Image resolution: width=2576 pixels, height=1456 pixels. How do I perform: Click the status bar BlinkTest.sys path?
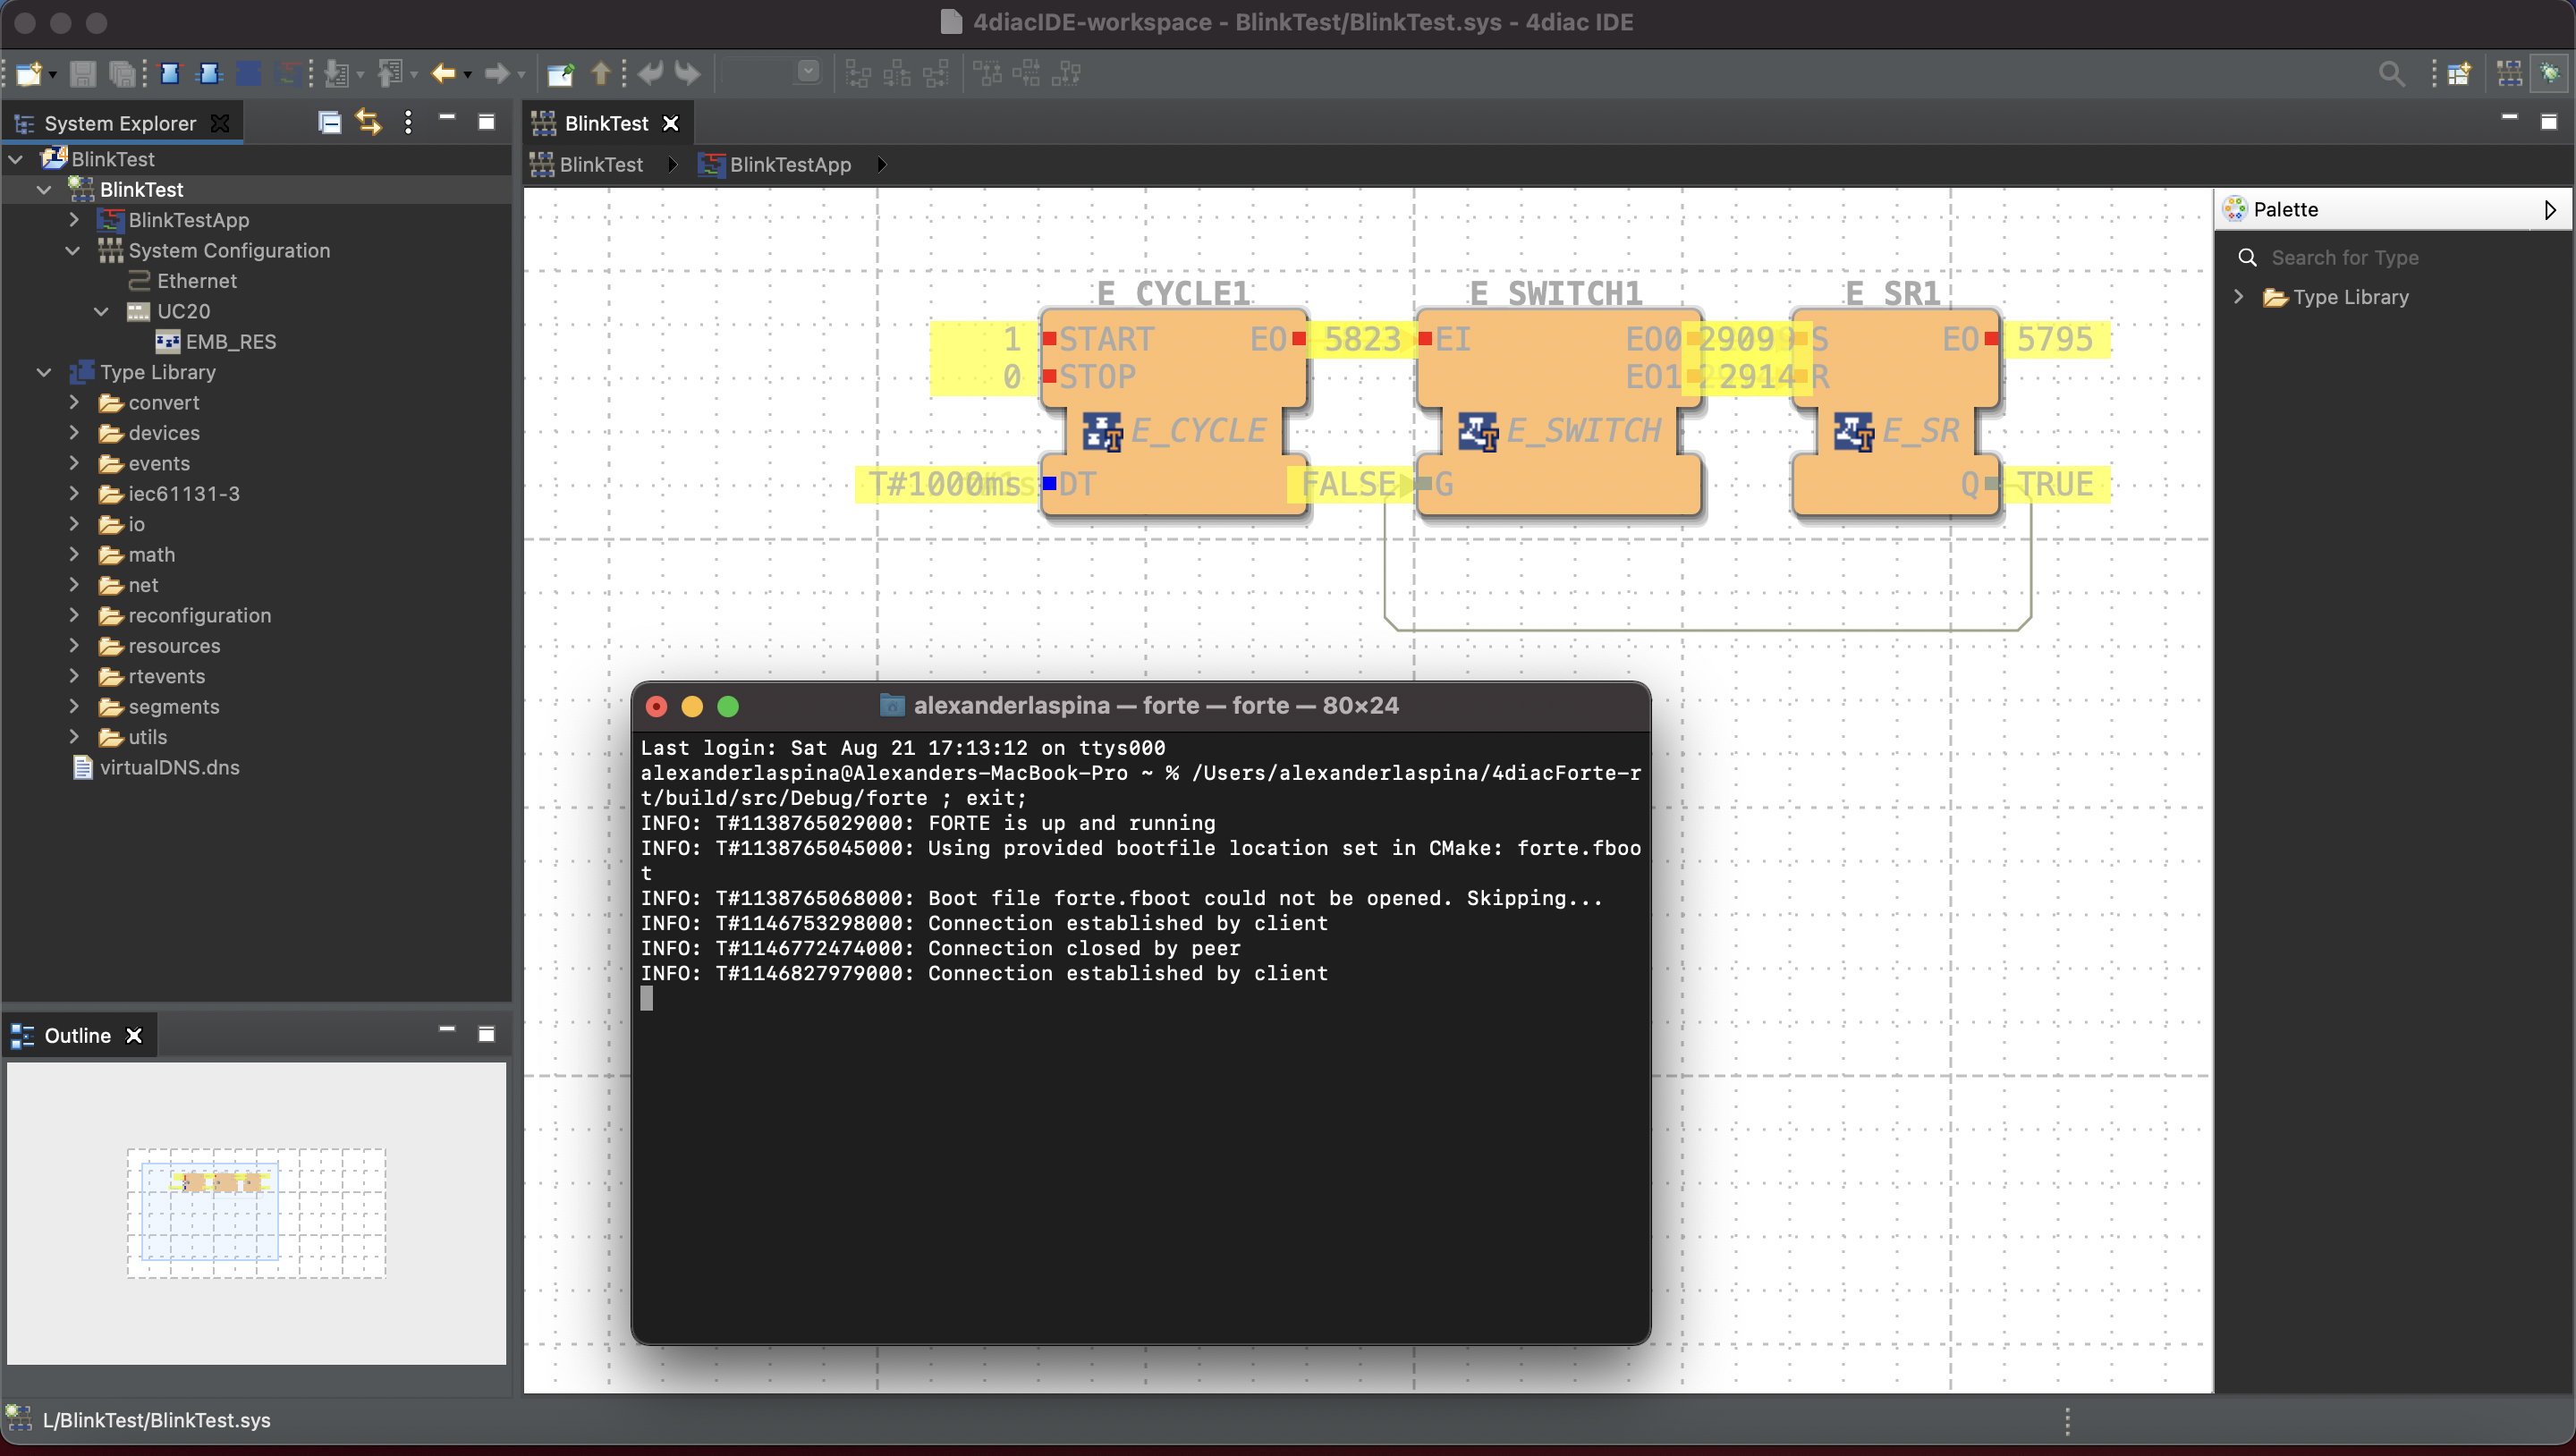[x=156, y=1419]
